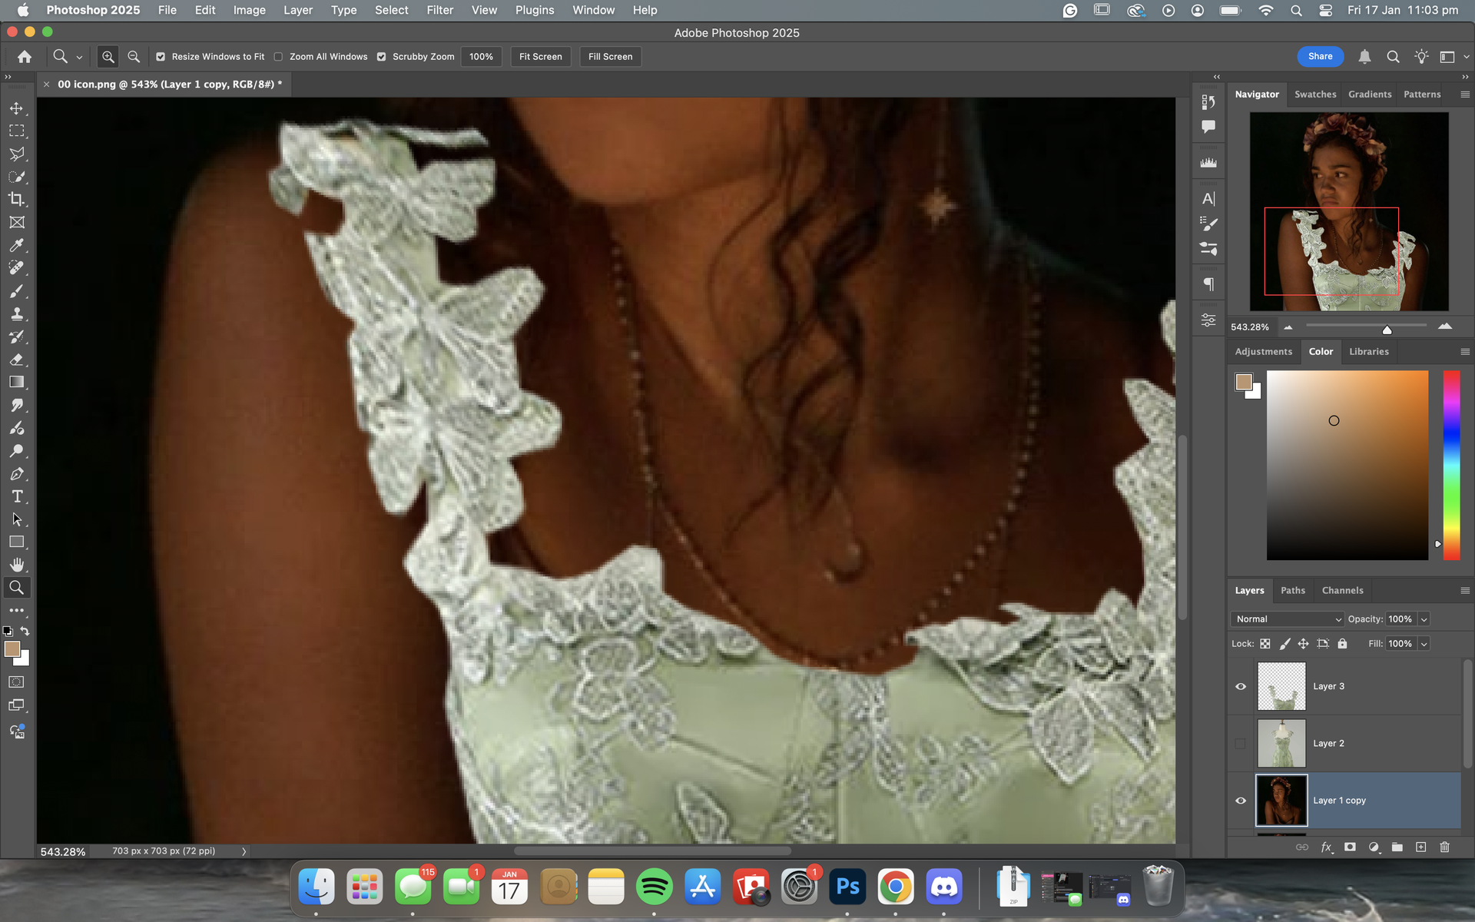
Task: Uncheck Resize Windows to Fit
Action: (x=161, y=57)
